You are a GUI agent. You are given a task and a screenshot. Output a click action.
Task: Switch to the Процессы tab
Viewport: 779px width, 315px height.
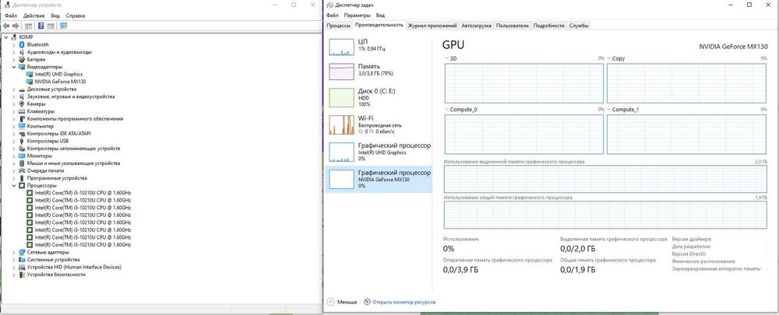tap(338, 26)
